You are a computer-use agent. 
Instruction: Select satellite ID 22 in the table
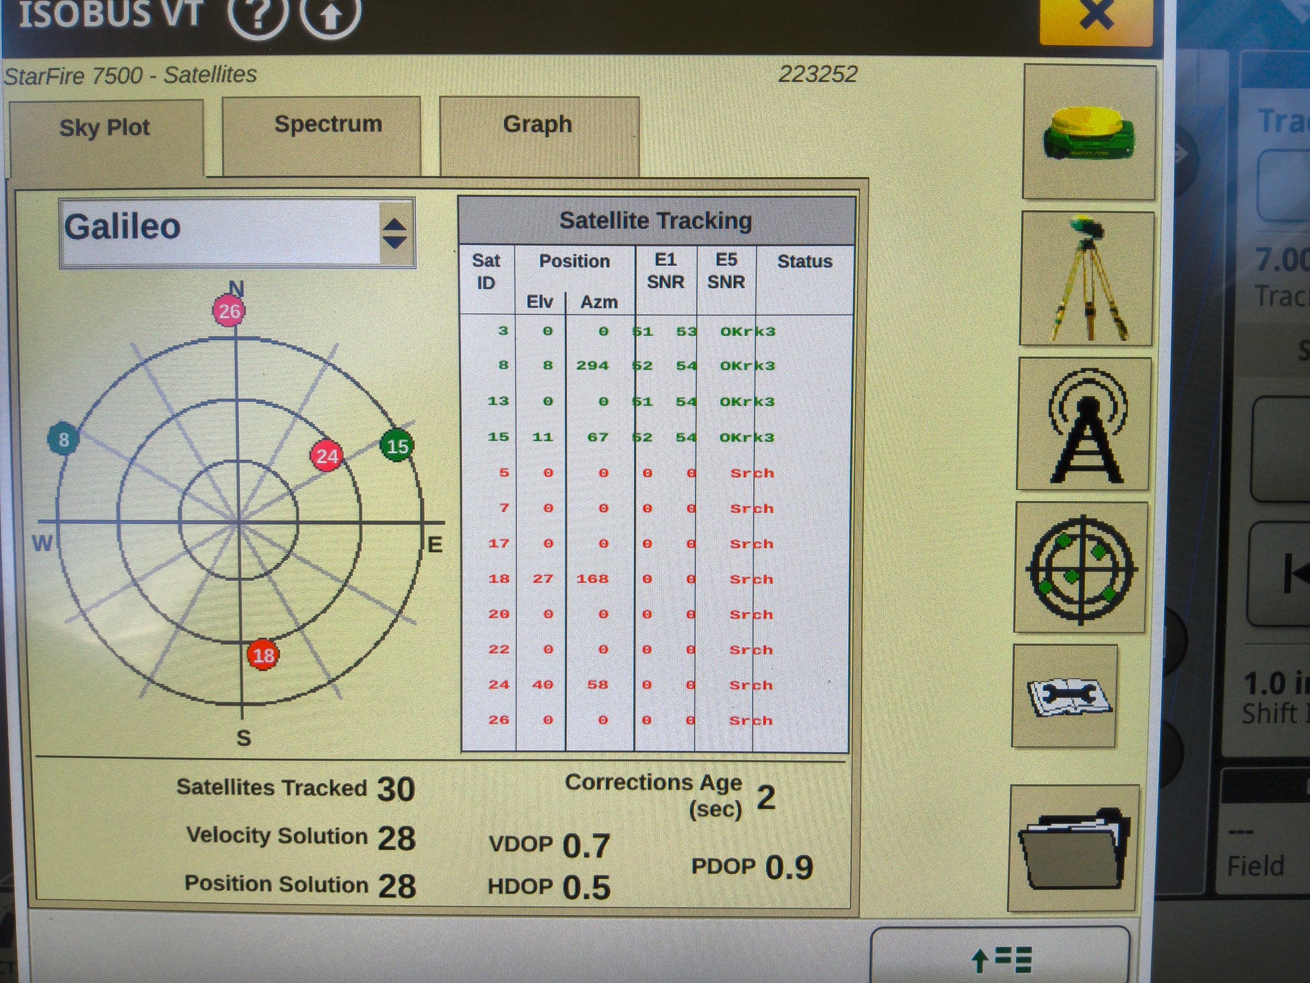click(x=499, y=650)
